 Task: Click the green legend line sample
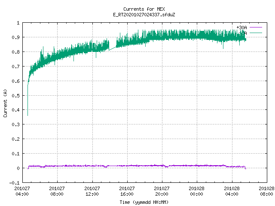click(x=256, y=33)
